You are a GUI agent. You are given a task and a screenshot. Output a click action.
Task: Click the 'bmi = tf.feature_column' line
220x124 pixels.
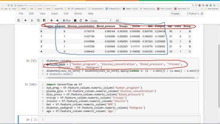[x=81, y=104]
